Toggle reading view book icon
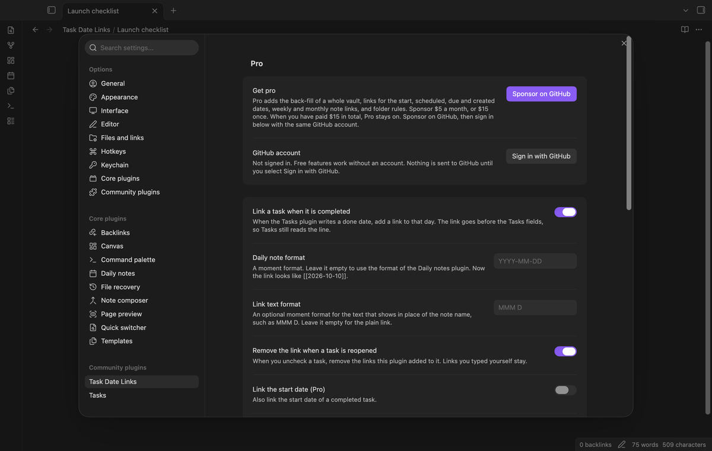 coord(685,30)
